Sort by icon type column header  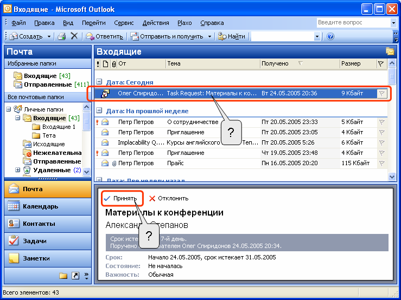[x=105, y=64]
